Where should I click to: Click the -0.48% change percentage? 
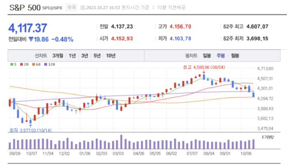click(62, 39)
